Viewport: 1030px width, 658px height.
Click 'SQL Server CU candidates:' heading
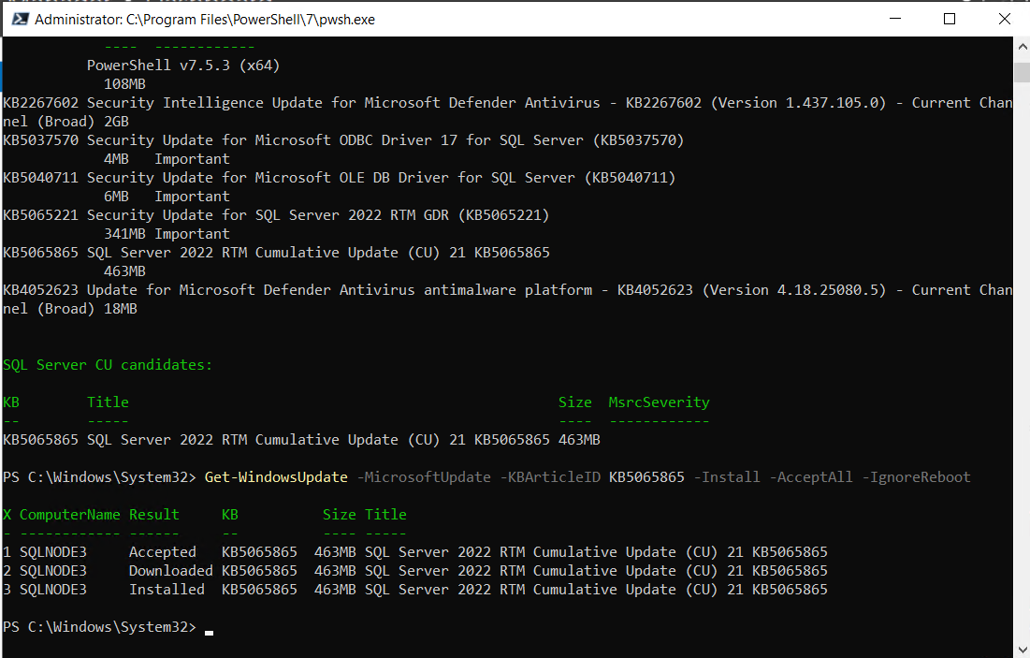108,365
